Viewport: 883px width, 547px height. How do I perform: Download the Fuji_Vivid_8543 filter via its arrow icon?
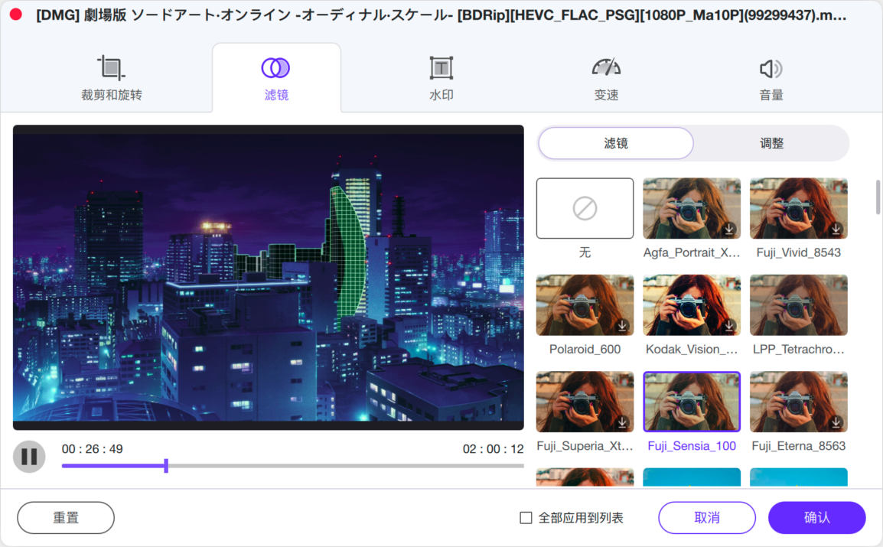tap(836, 229)
